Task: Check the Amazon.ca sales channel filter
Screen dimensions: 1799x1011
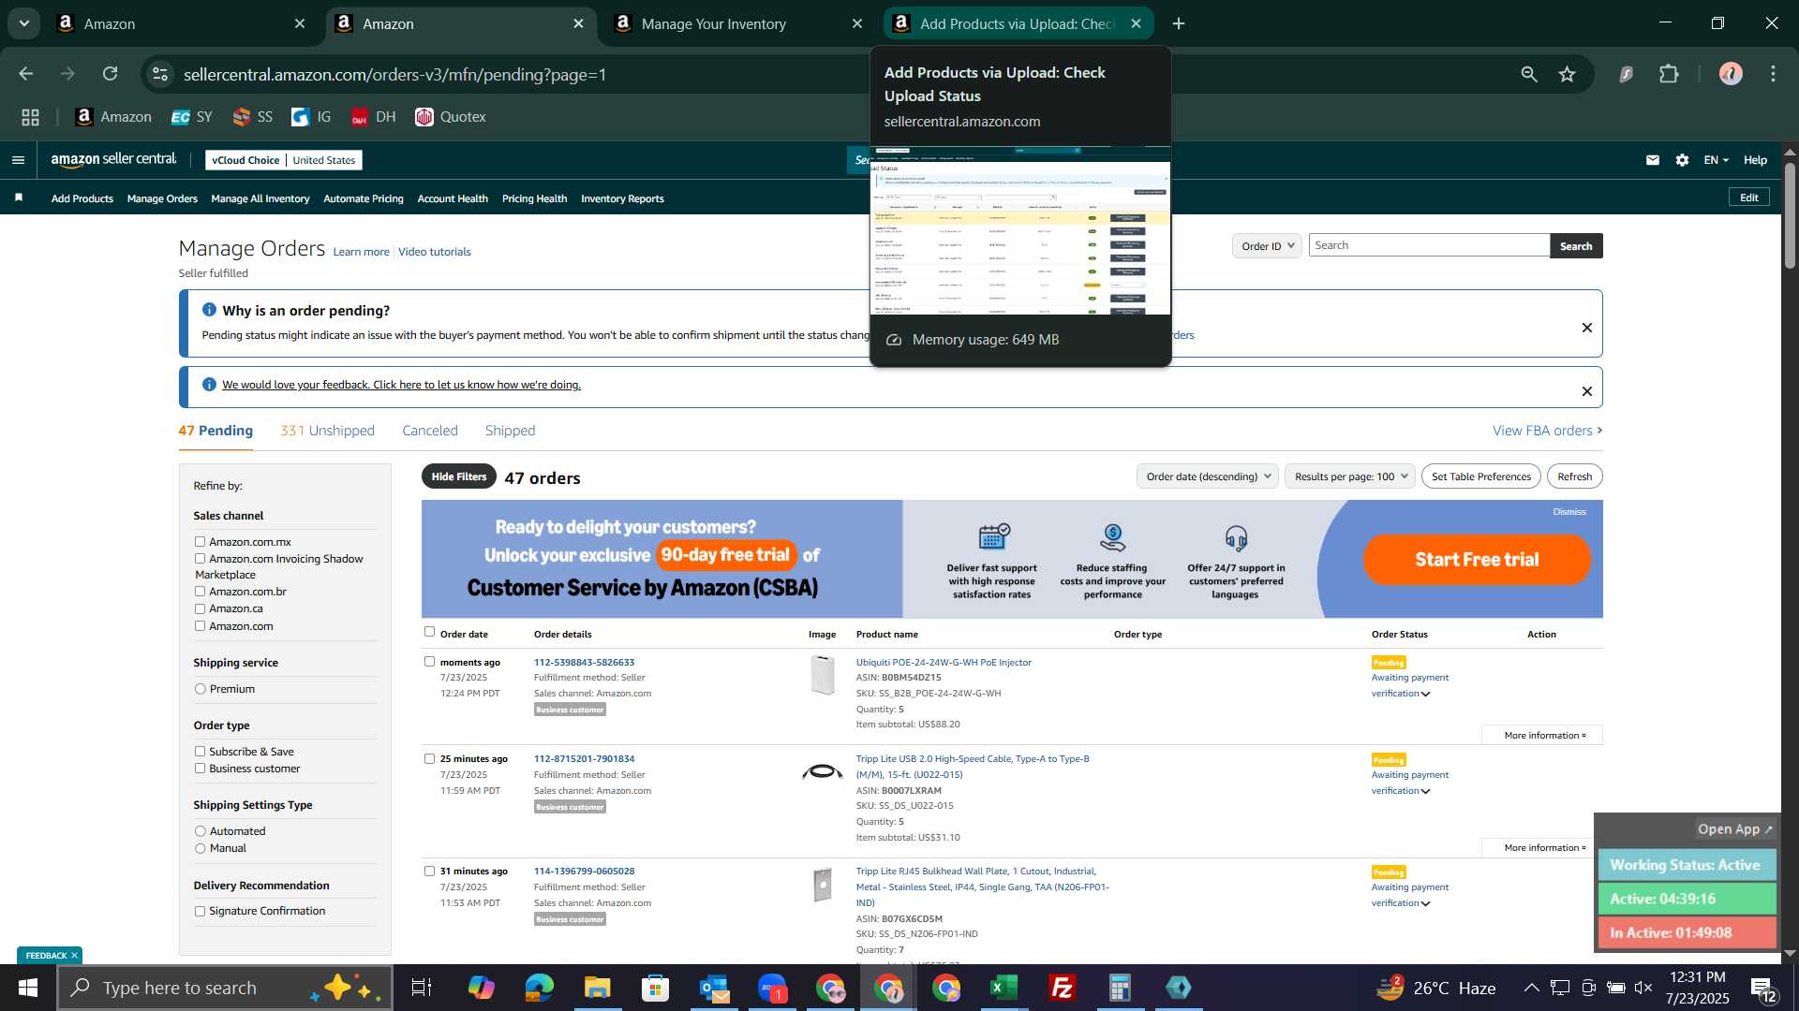Action: (200, 608)
